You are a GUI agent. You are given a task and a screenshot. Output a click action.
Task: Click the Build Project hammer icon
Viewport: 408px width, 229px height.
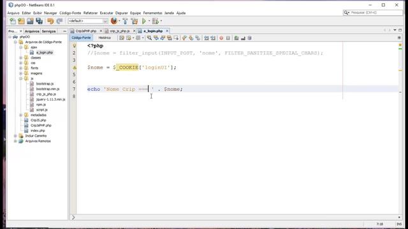tap(125, 21)
